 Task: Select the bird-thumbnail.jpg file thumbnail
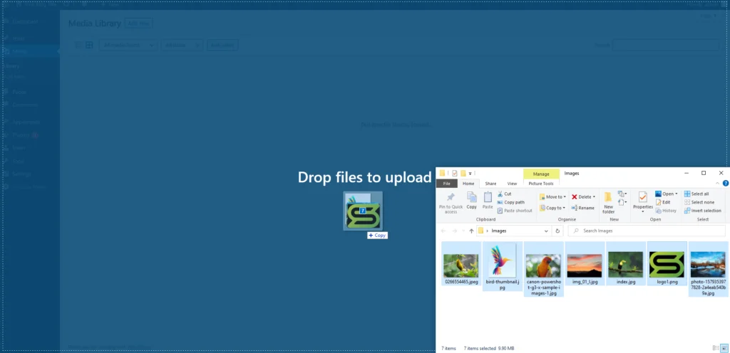click(x=502, y=262)
